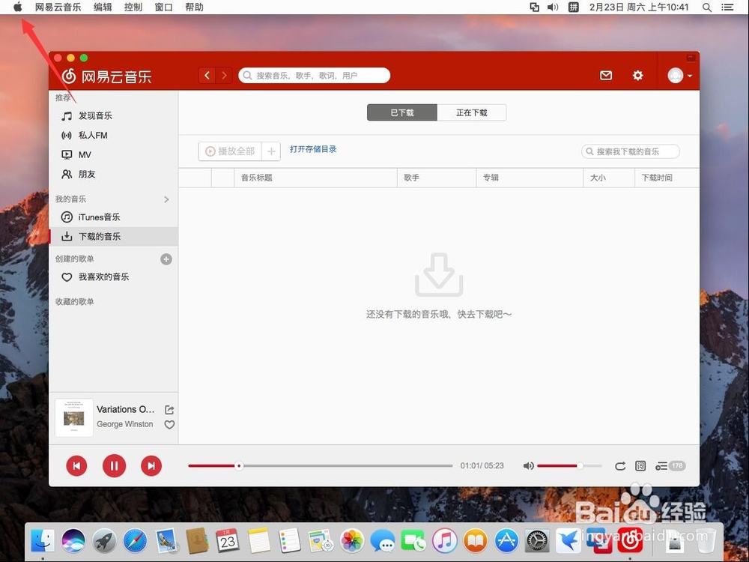Skip to next track
Screen dimensions: 749x562
pos(151,466)
